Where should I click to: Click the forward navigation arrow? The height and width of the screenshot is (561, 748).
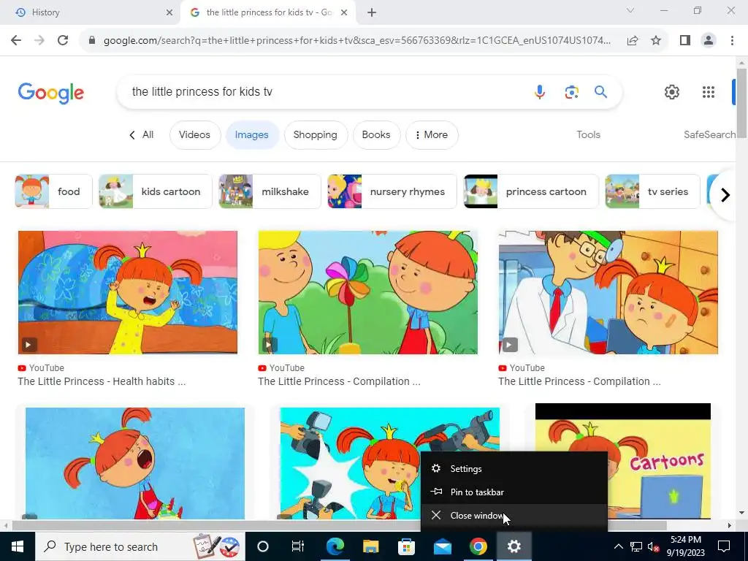pyautogui.click(x=39, y=40)
